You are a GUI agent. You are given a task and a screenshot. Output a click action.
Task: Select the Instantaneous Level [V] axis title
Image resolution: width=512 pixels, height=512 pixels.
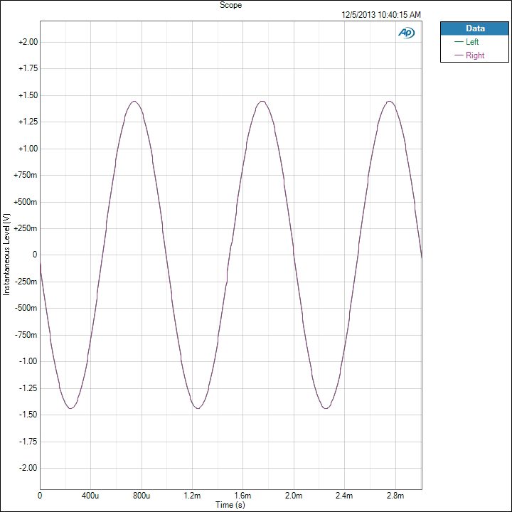click(6, 255)
